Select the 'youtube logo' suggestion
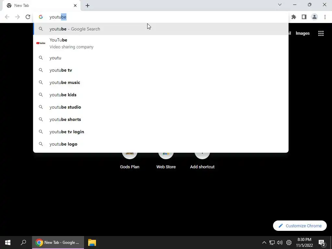Viewport: 332px width, 249px height. click(161, 144)
